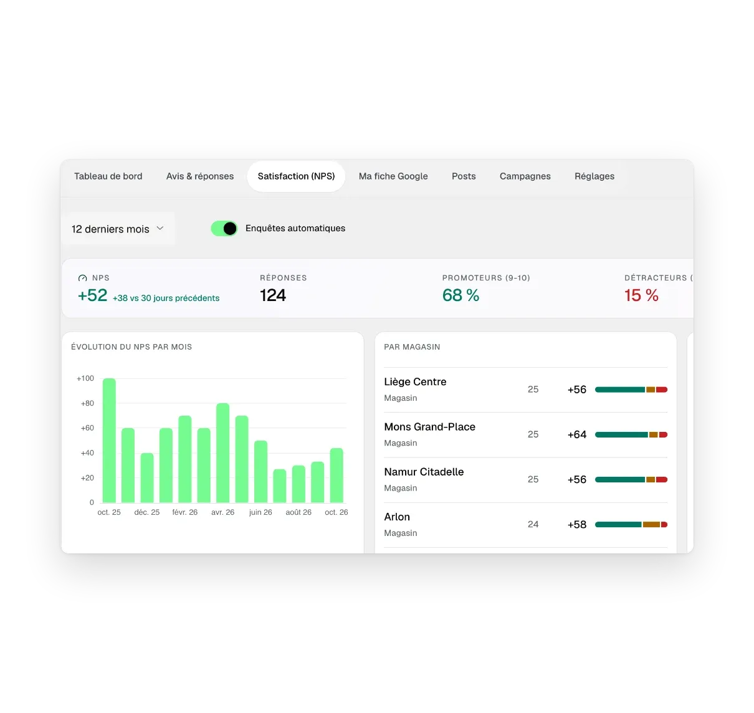754x713 pixels.
Task: Switch to Campagnes tab
Action: pyautogui.click(x=525, y=176)
